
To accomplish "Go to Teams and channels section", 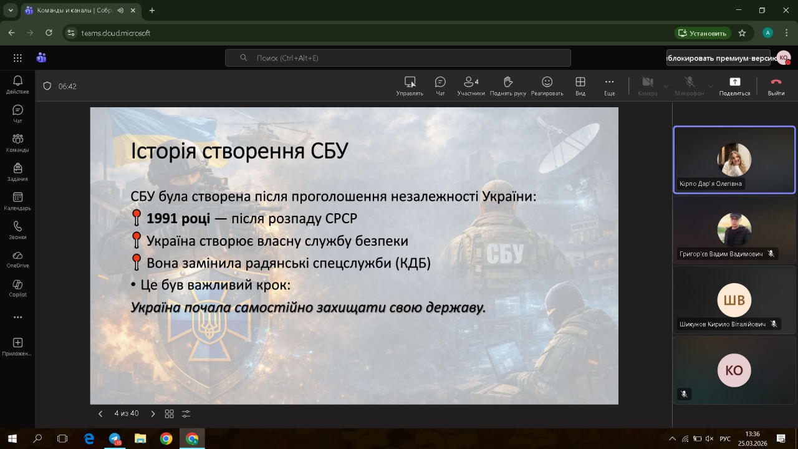I will click(x=17, y=143).
